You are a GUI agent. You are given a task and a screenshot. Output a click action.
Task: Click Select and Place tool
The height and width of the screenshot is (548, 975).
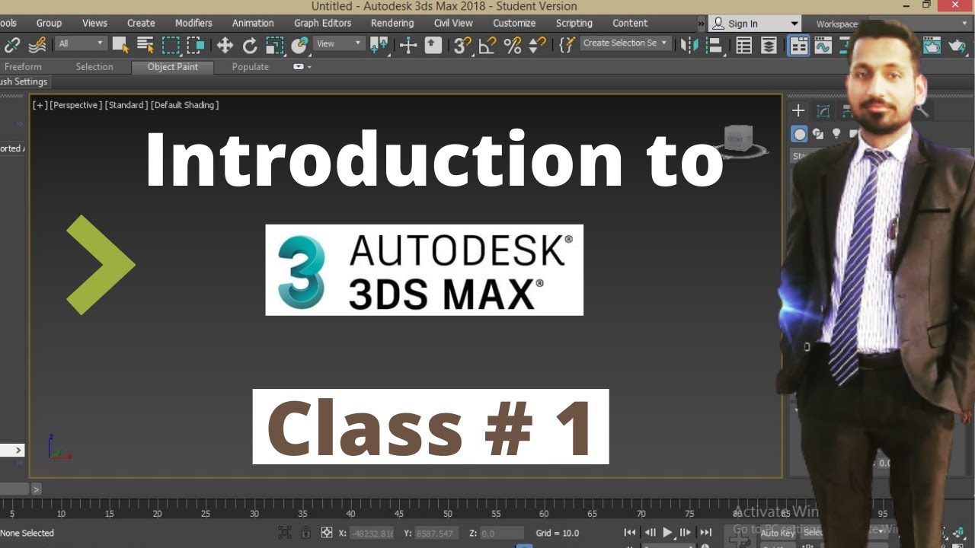pos(300,45)
